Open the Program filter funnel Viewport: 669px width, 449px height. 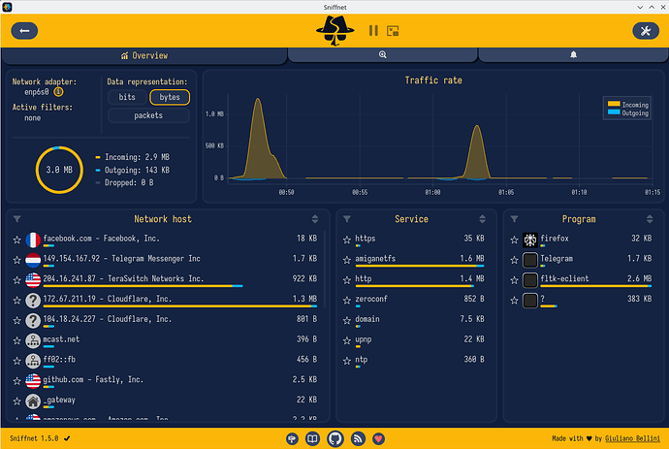514,219
